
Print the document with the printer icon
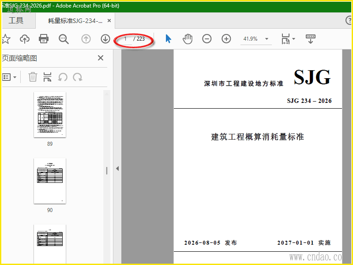click(44, 39)
